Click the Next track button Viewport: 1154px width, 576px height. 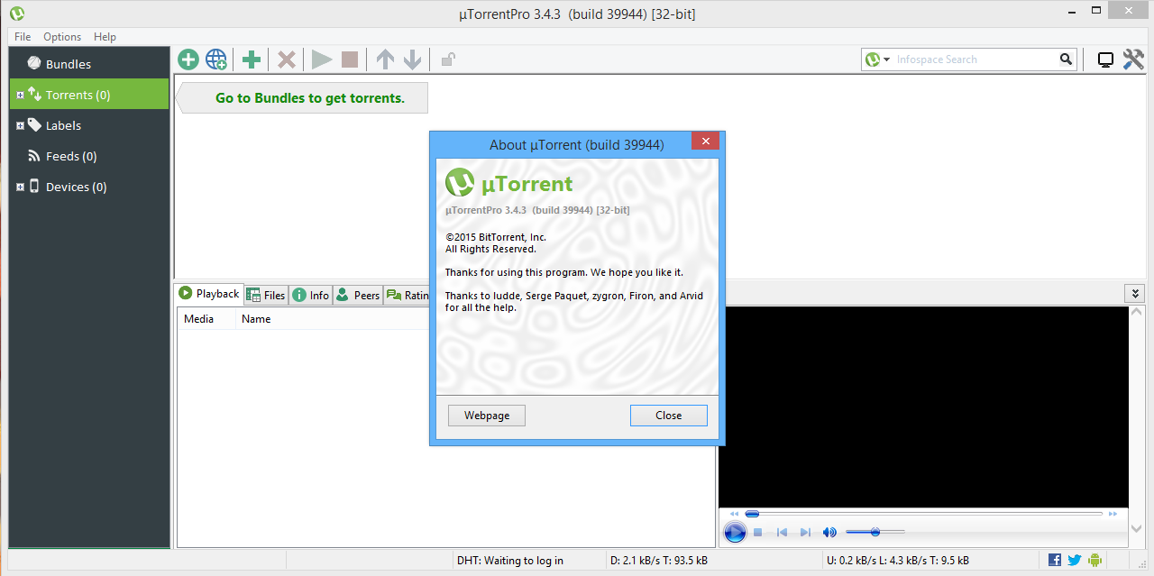click(805, 533)
